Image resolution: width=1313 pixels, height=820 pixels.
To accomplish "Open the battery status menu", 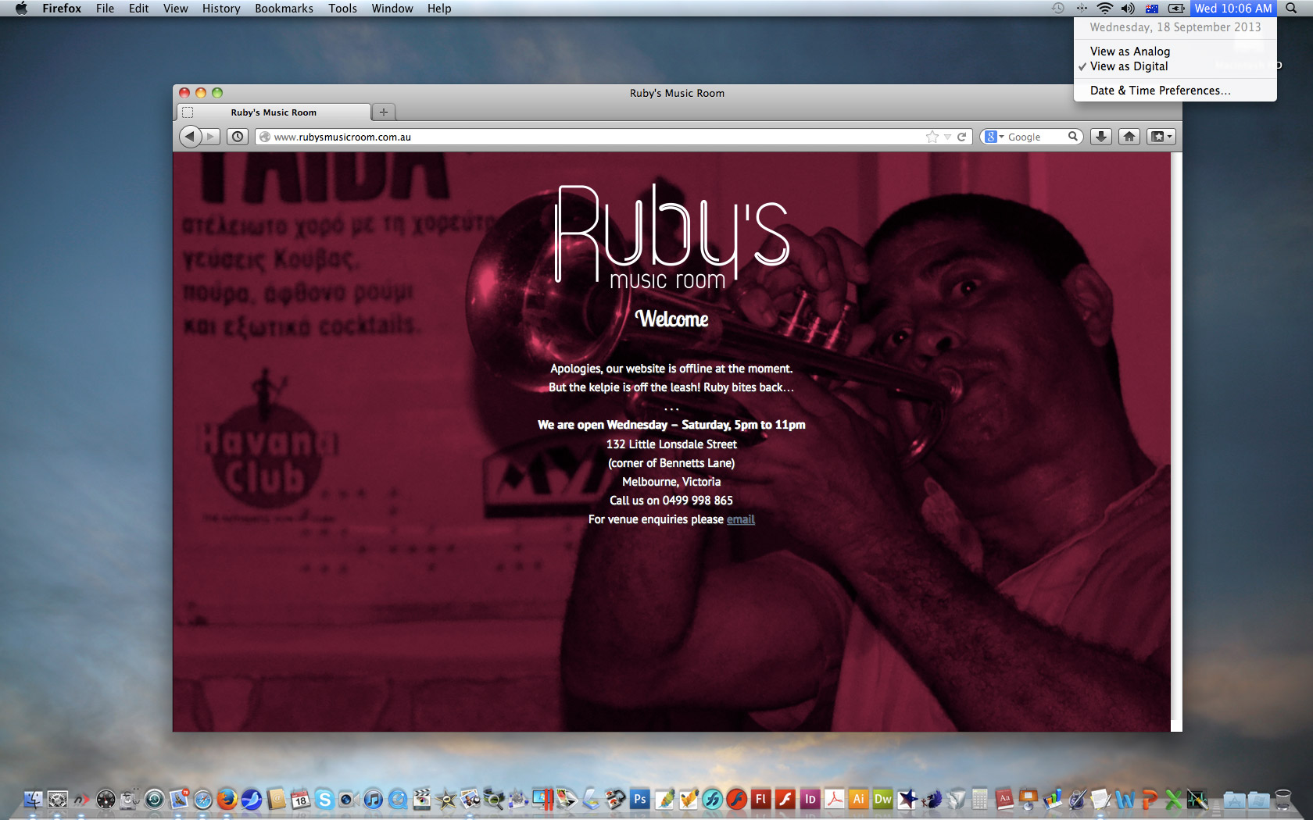I will (1176, 9).
